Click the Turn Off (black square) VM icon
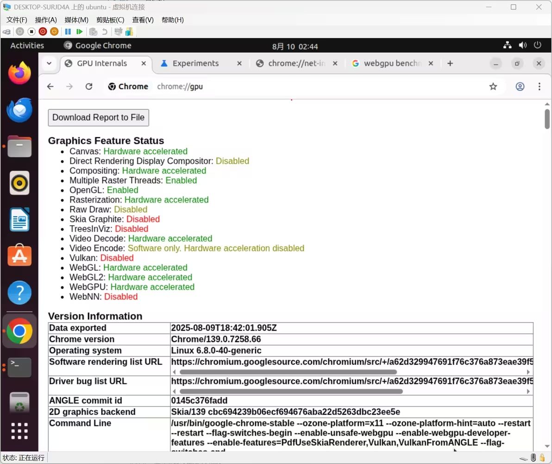The height and width of the screenshot is (464, 552). 31,32
